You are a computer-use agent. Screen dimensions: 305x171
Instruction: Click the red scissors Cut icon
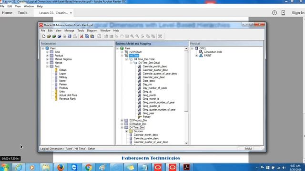[x=81, y=36]
